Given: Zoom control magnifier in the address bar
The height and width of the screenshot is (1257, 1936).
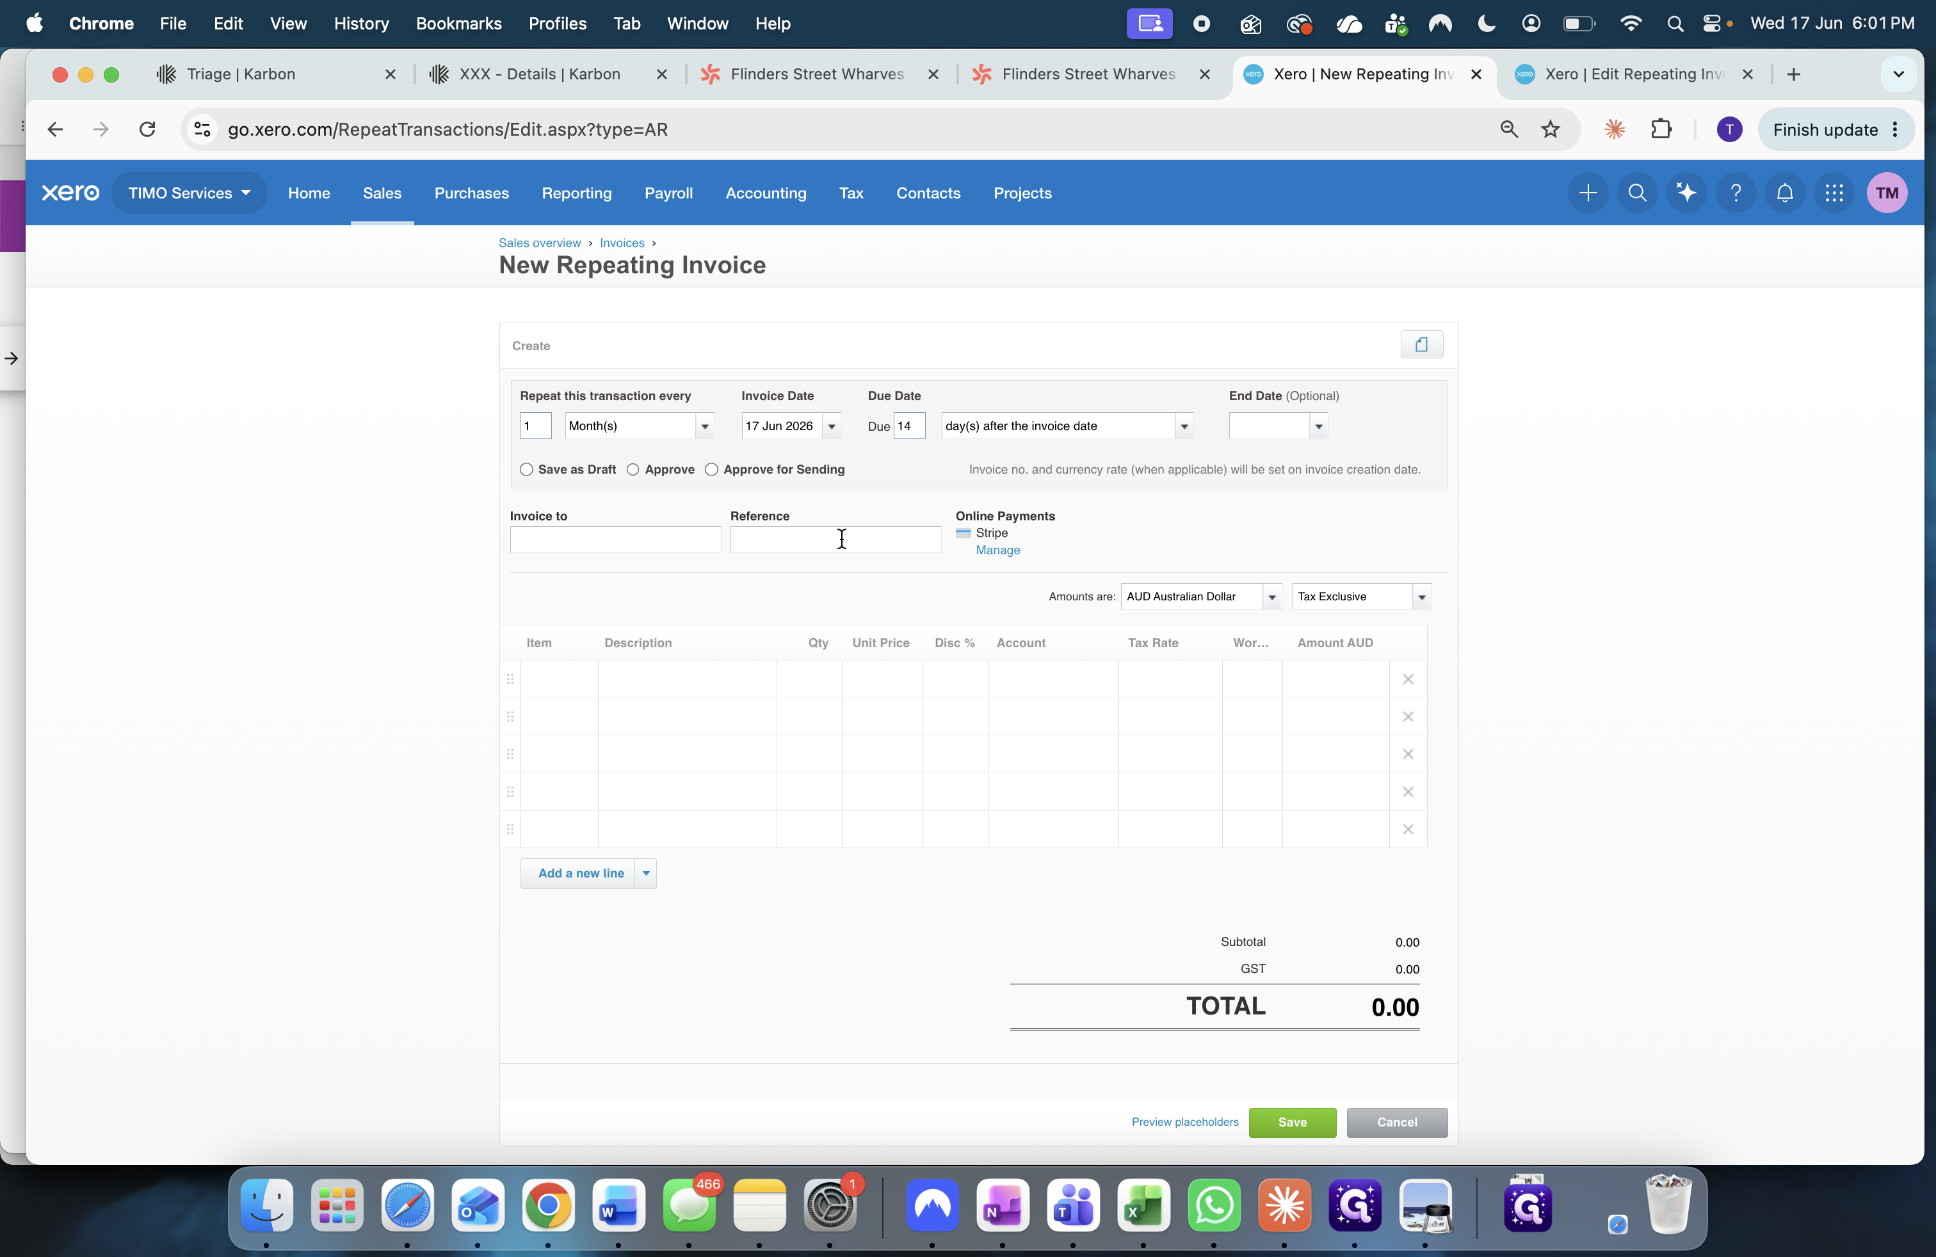Looking at the screenshot, I should tap(1508, 129).
